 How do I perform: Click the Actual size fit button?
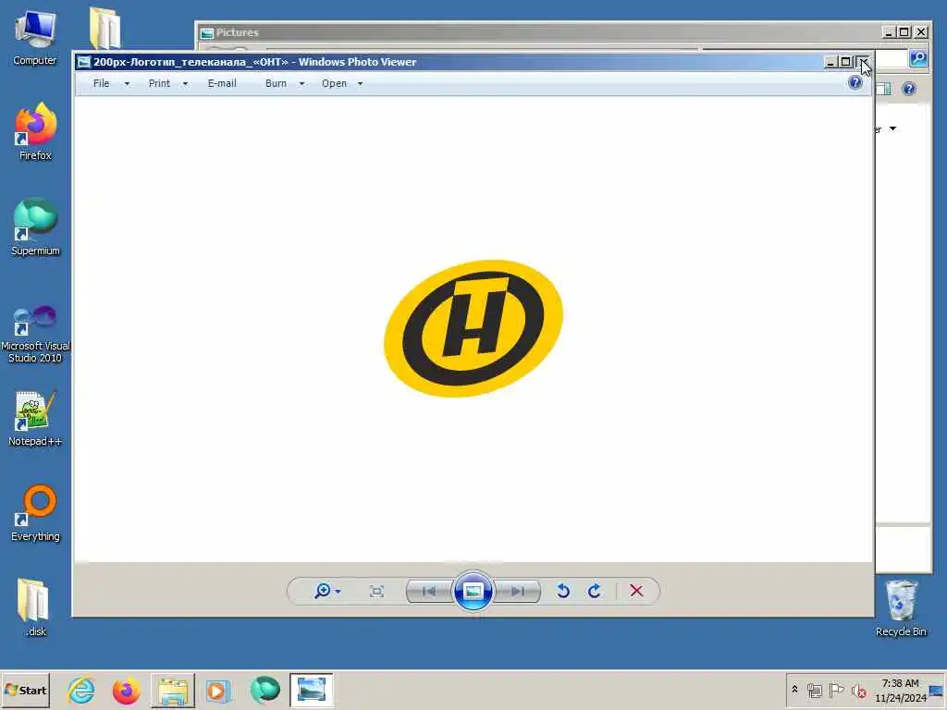(376, 591)
